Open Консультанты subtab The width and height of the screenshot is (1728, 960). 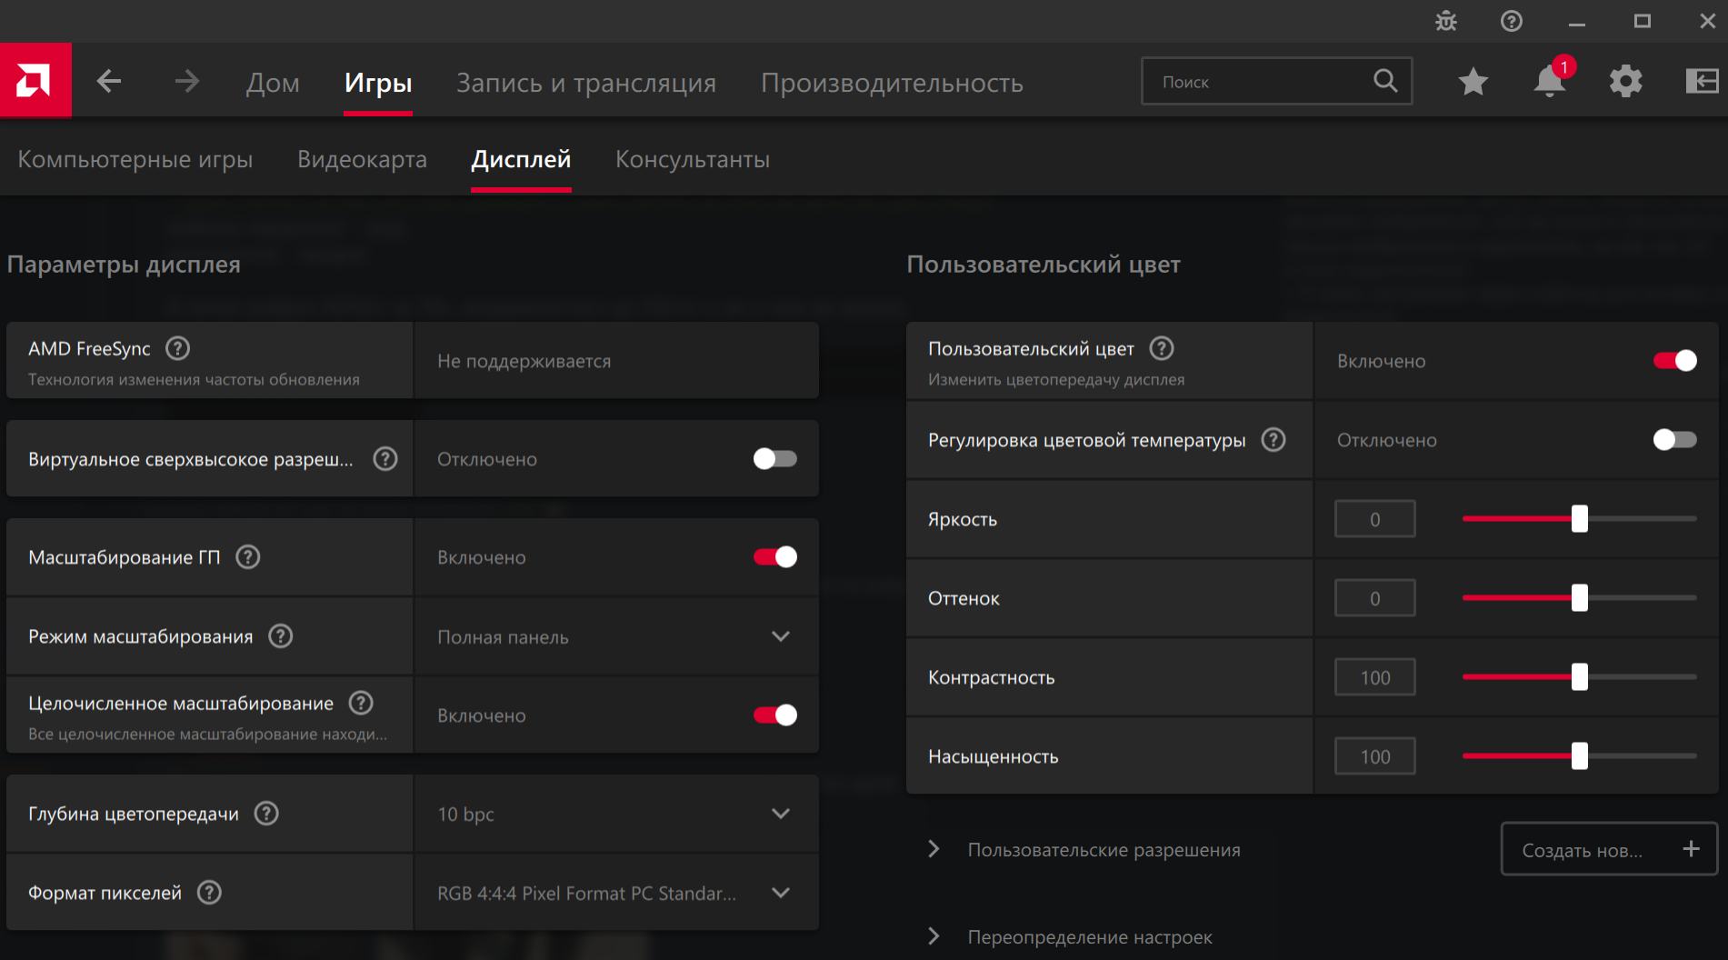pyautogui.click(x=693, y=159)
